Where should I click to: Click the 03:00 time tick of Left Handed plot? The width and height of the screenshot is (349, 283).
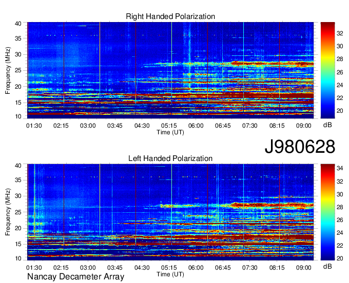point(88,268)
